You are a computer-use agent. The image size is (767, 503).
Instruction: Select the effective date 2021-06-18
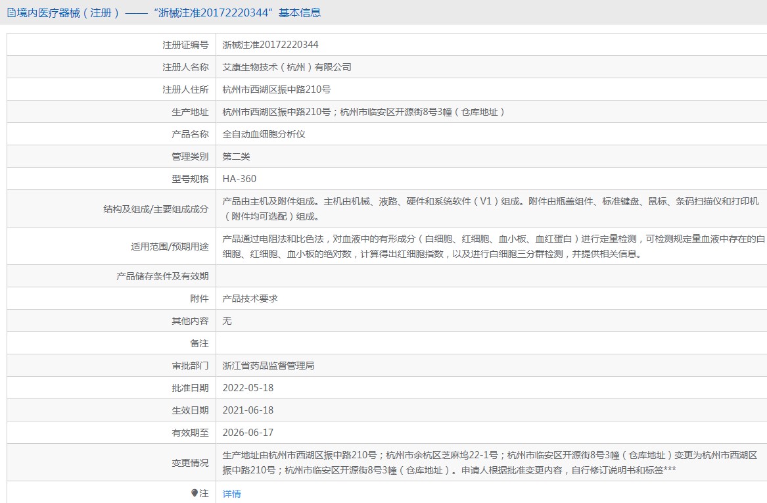tap(248, 410)
